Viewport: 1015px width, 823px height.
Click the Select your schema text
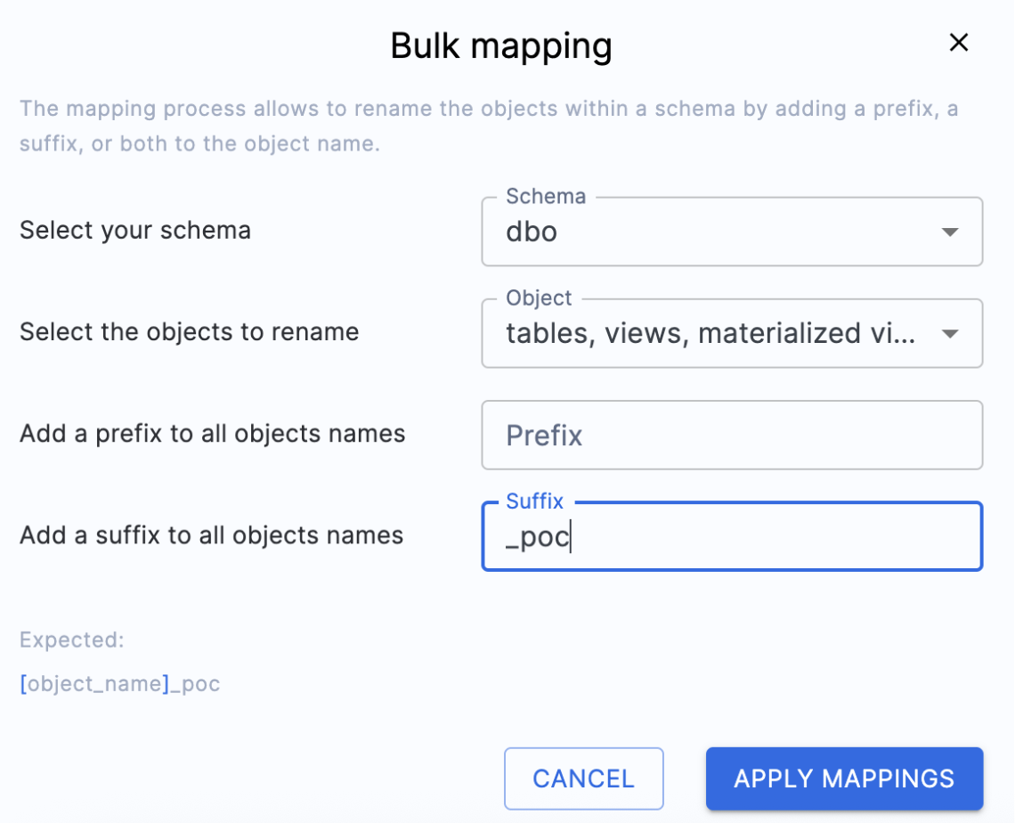tap(134, 230)
